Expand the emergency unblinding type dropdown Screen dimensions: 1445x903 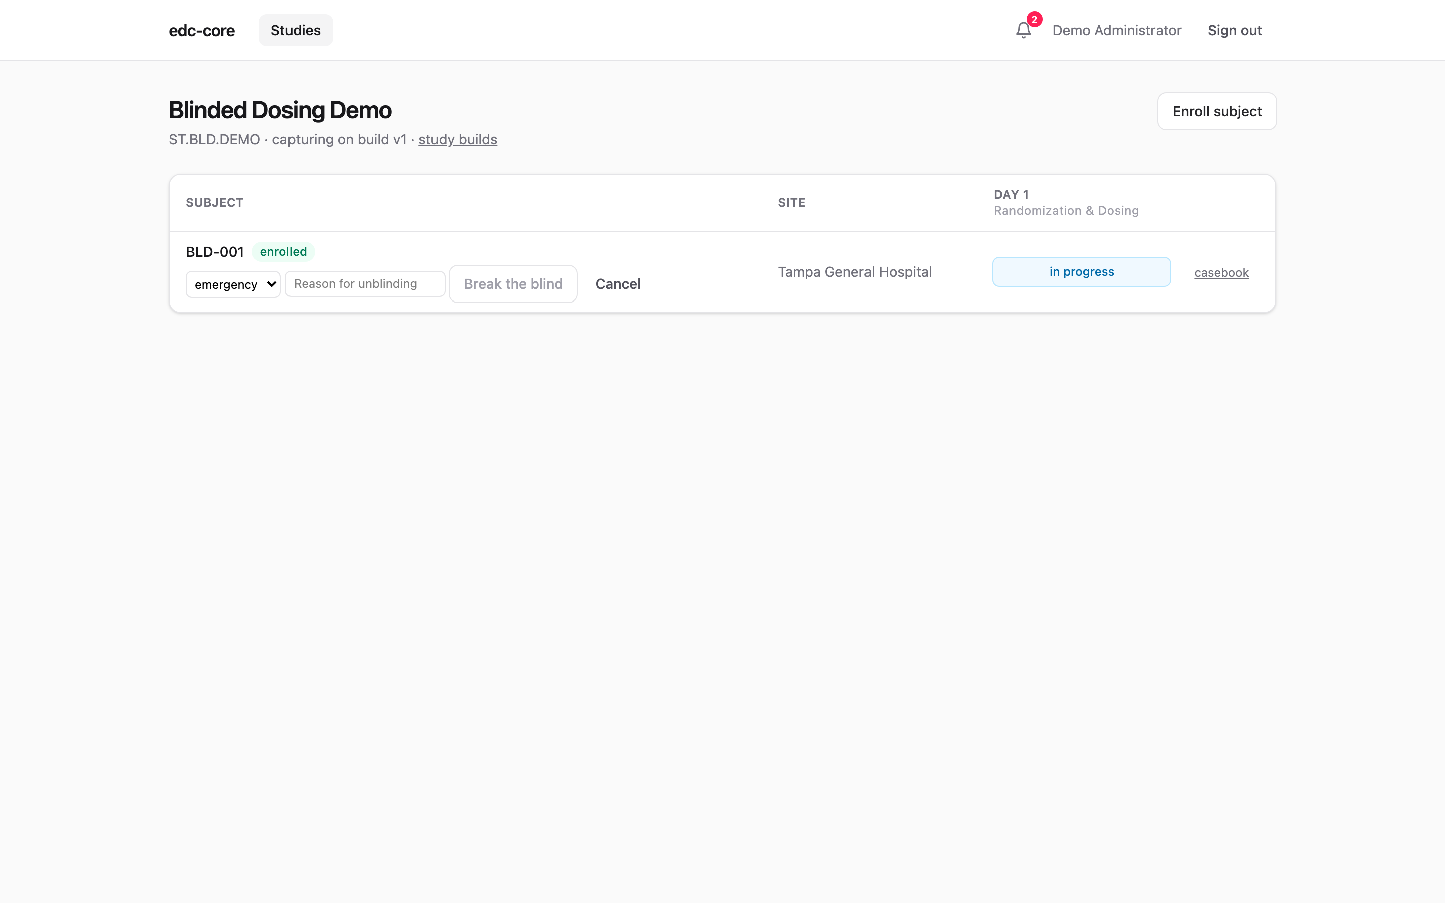click(x=233, y=284)
